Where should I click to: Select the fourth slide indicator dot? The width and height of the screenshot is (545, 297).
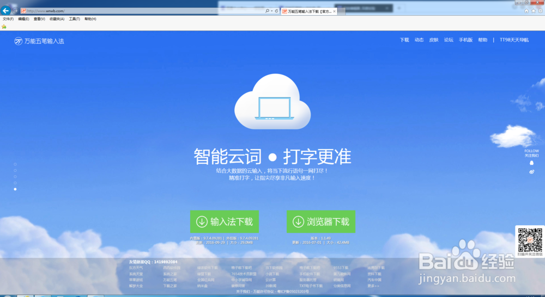[15, 183]
